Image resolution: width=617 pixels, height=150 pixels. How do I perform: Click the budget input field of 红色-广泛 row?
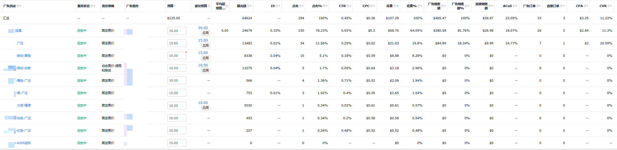[177, 131]
